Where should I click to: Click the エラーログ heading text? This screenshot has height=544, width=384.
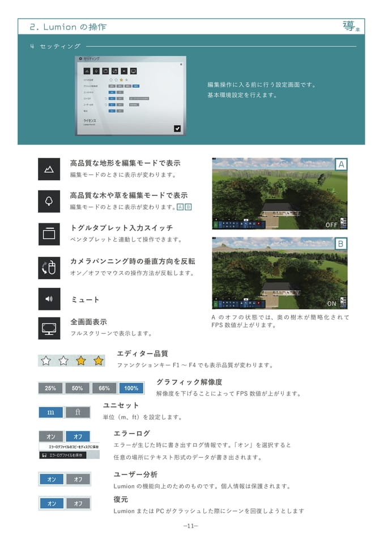(132, 433)
